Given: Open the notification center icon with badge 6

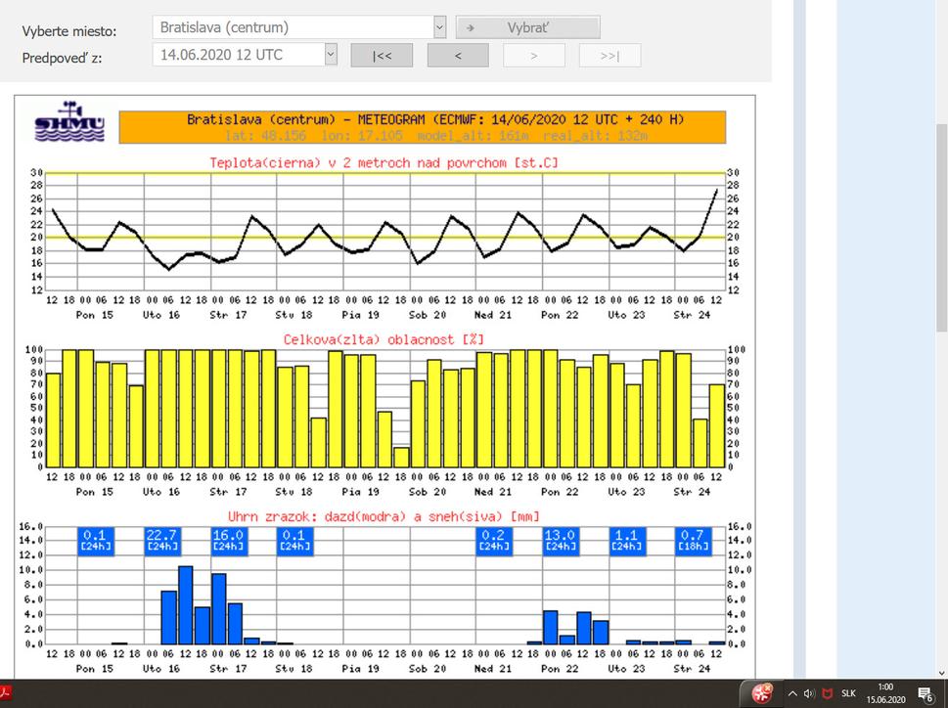Looking at the screenshot, I should coord(925,694).
